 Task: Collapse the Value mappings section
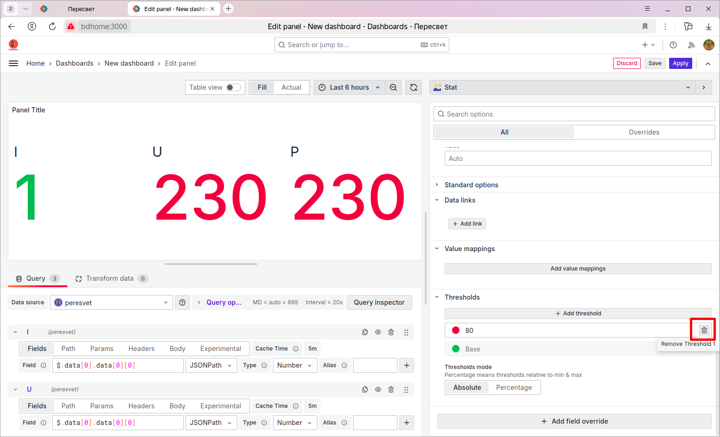point(469,249)
